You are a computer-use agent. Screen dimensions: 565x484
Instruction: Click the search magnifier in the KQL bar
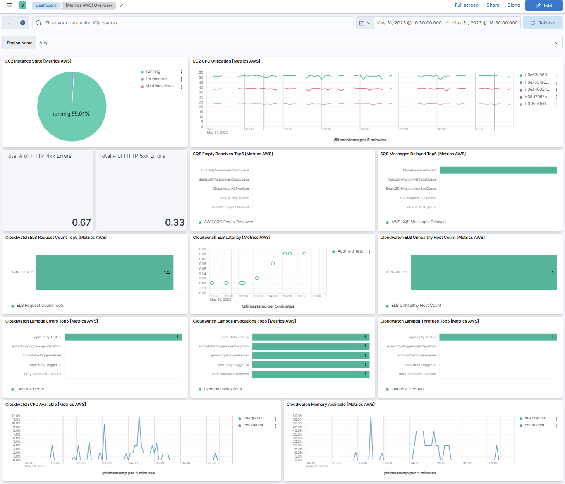pyautogui.click(x=38, y=23)
